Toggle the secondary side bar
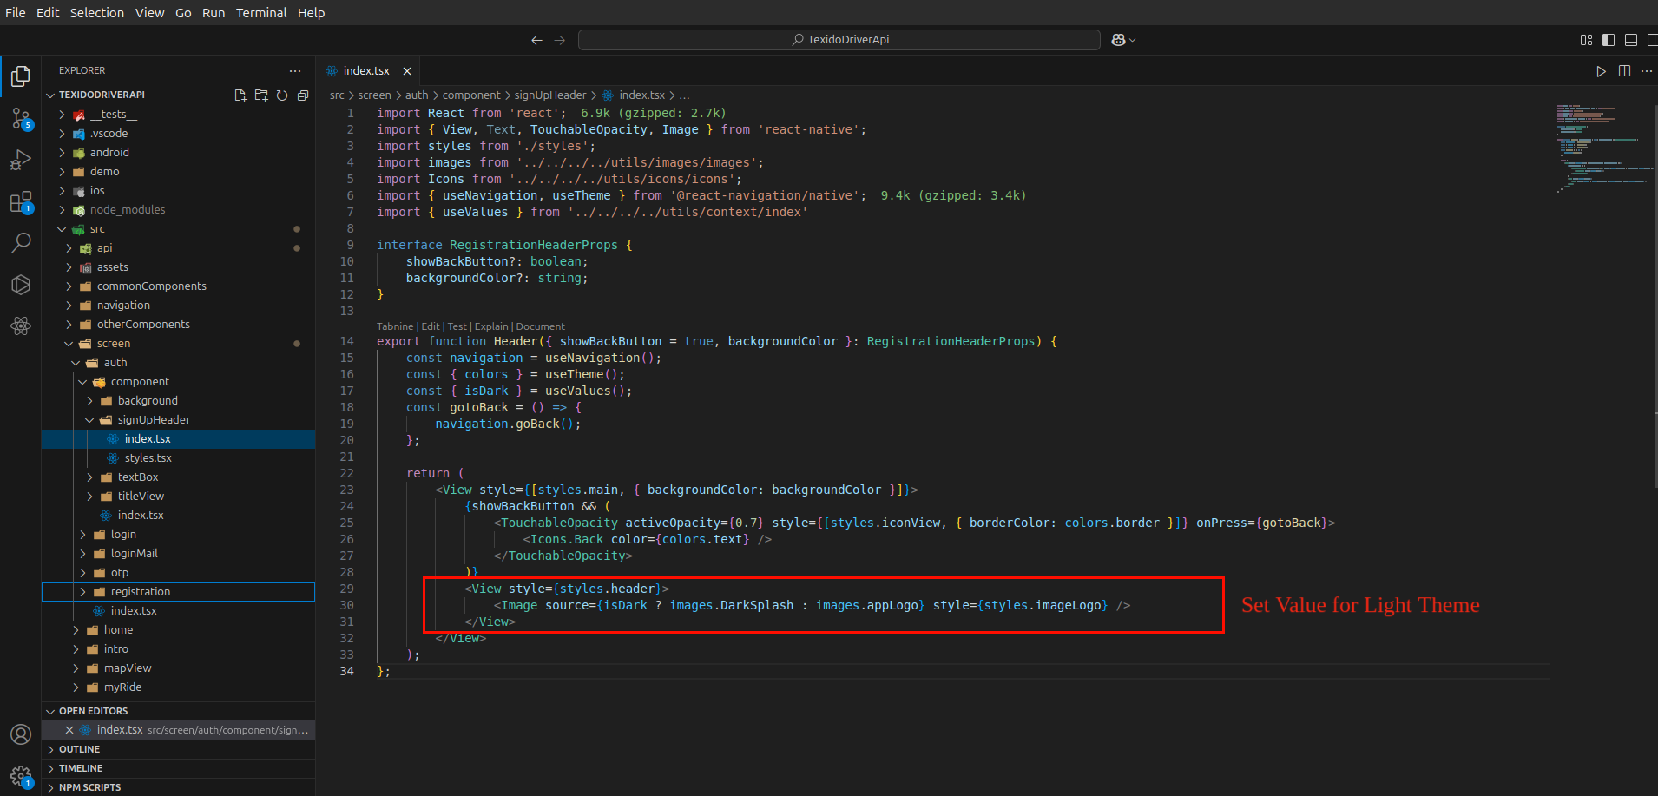The height and width of the screenshot is (796, 1658). click(1652, 40)
